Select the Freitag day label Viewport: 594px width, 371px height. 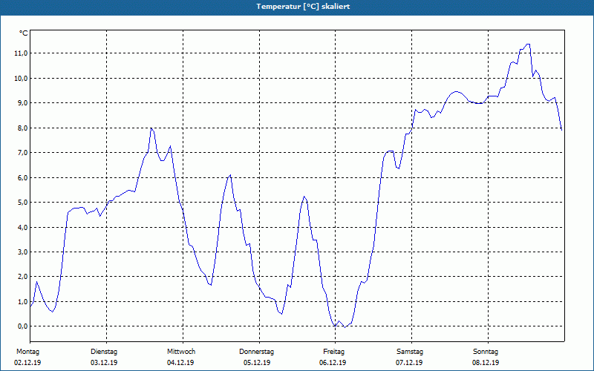pos(333,352)
